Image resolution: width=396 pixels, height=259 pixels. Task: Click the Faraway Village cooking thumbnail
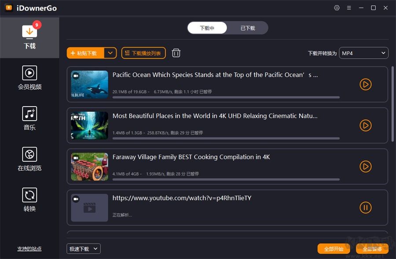coord(89,166)
